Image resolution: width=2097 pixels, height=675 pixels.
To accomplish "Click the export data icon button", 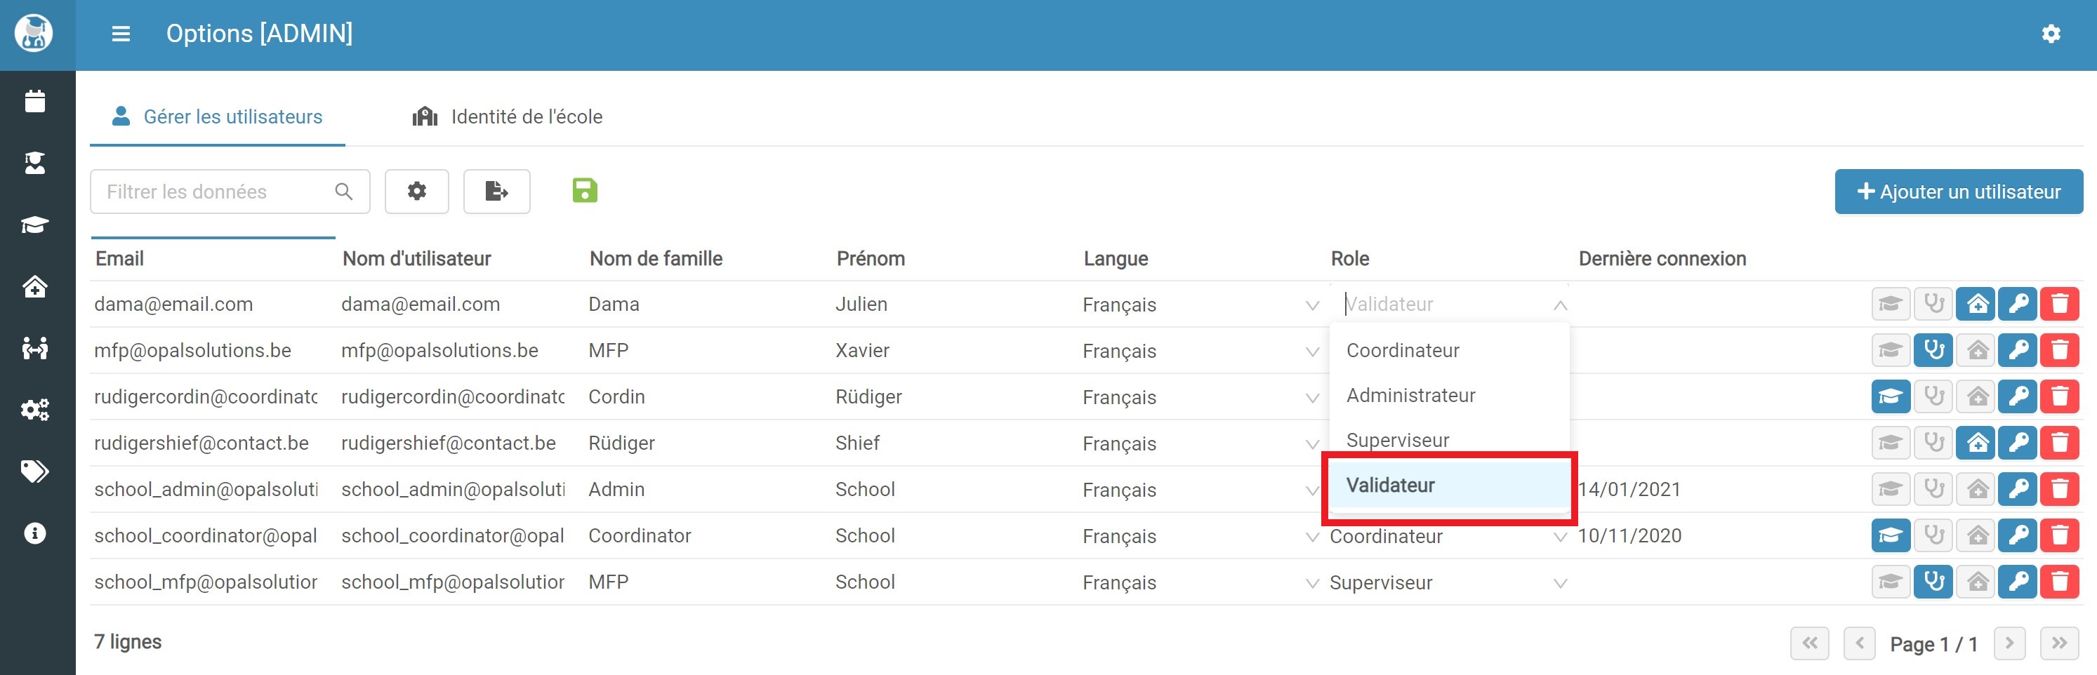I will 496,191.
